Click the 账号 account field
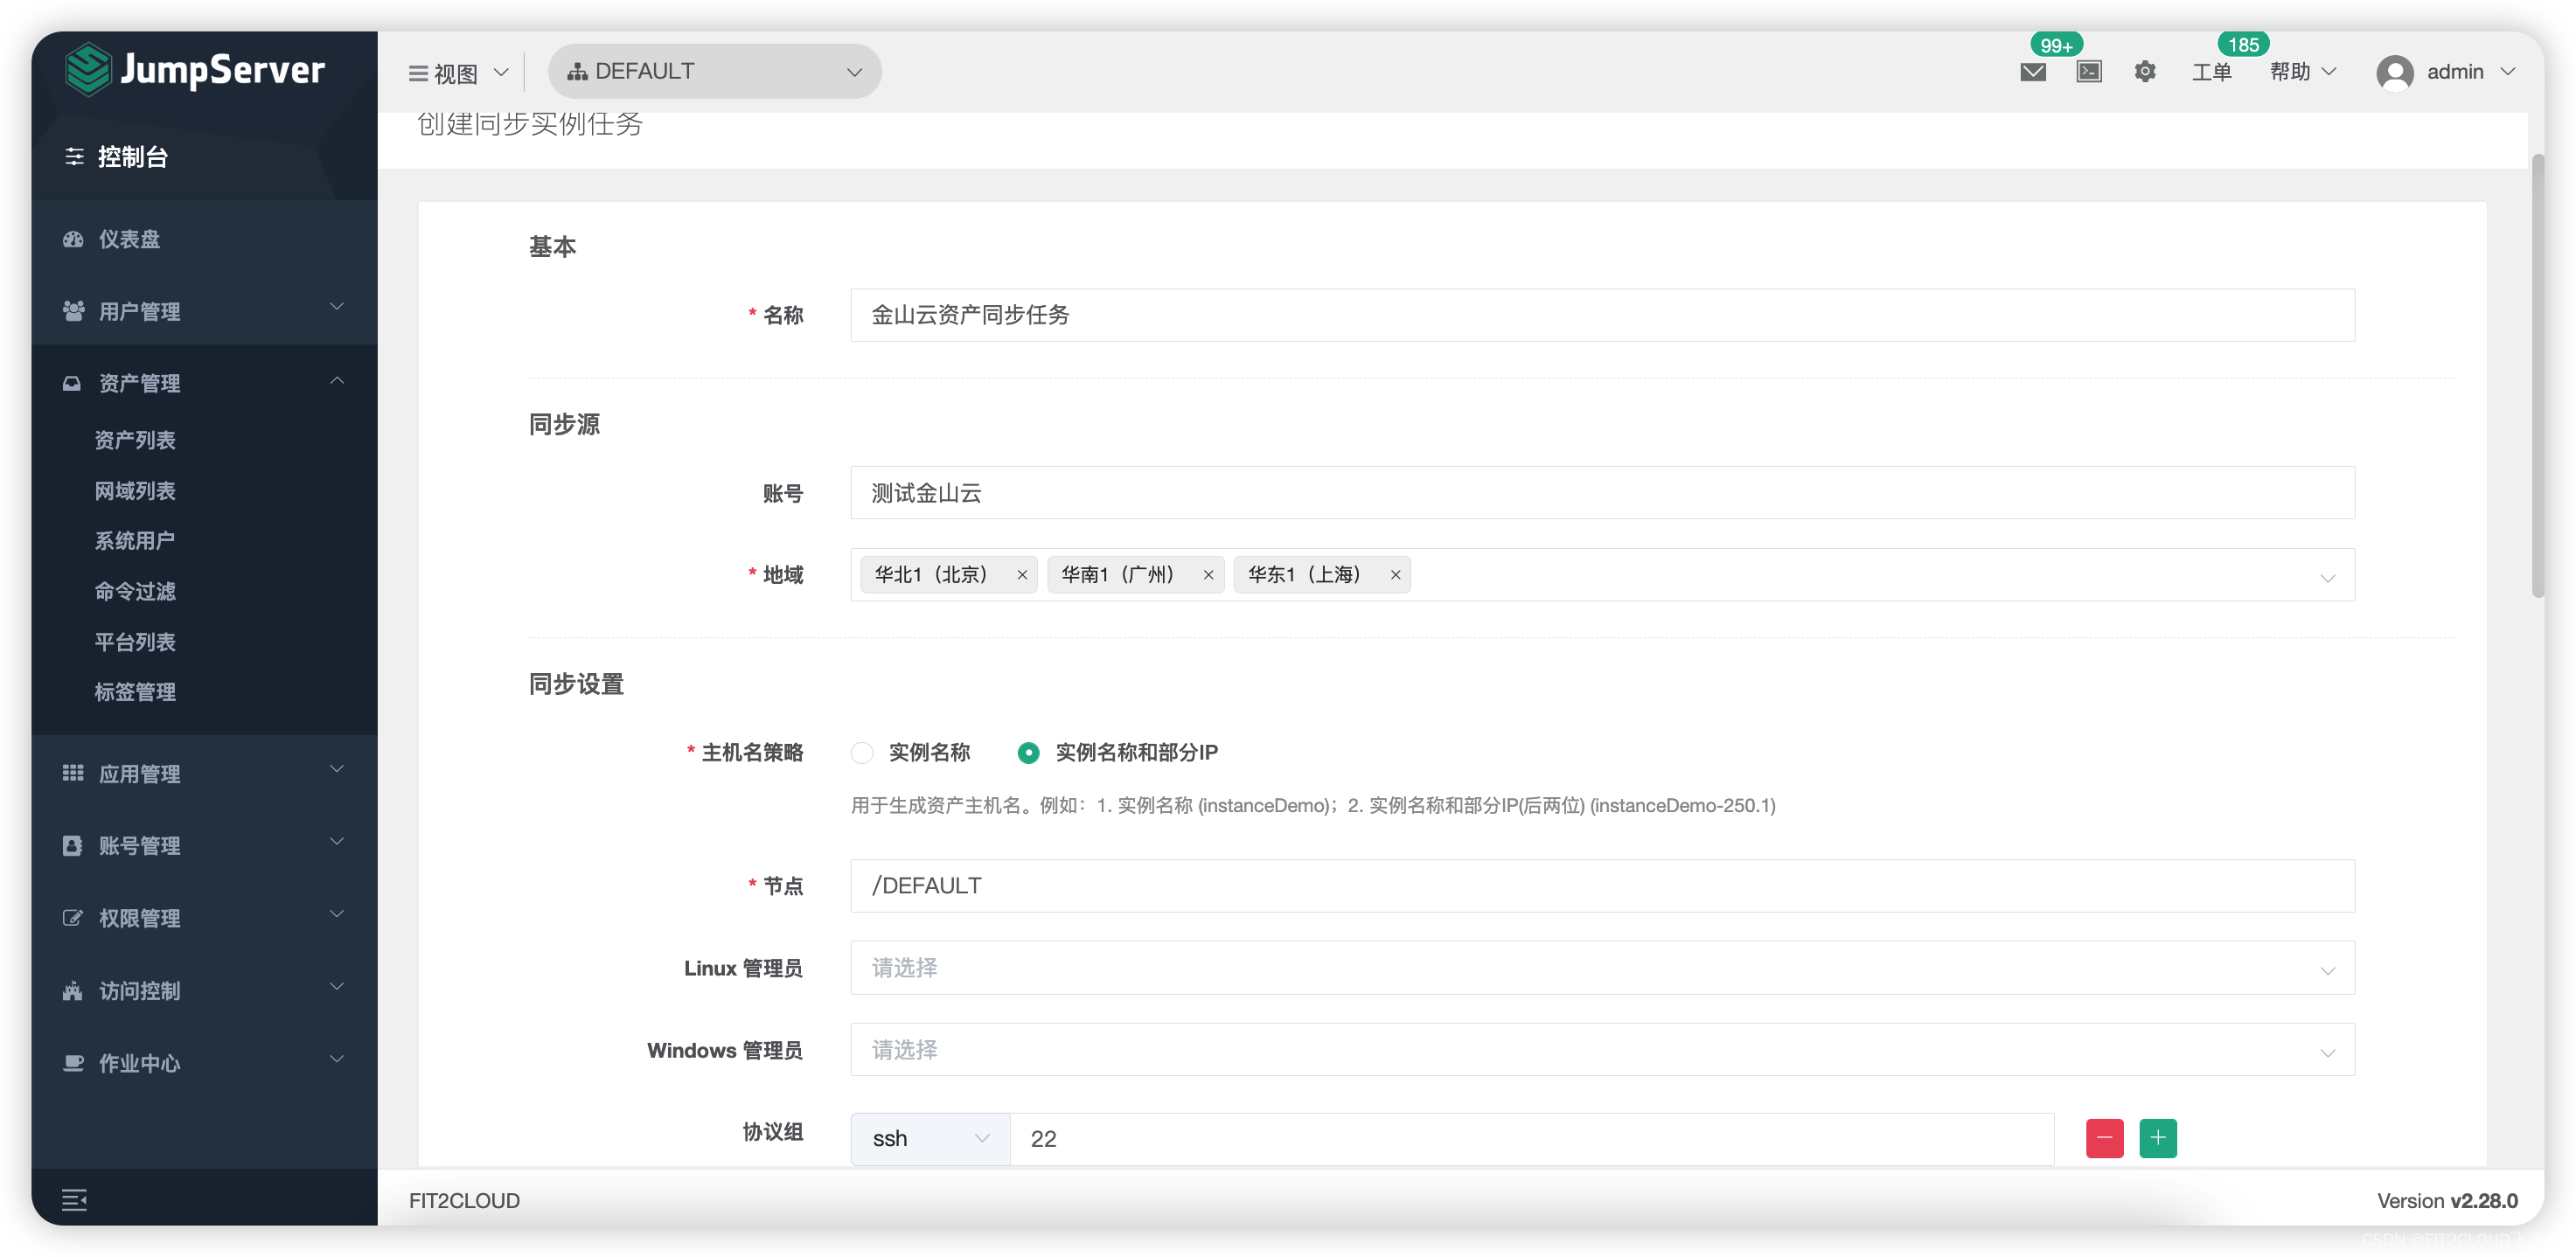The image size is (2576, 1257). click(1602, 493)
